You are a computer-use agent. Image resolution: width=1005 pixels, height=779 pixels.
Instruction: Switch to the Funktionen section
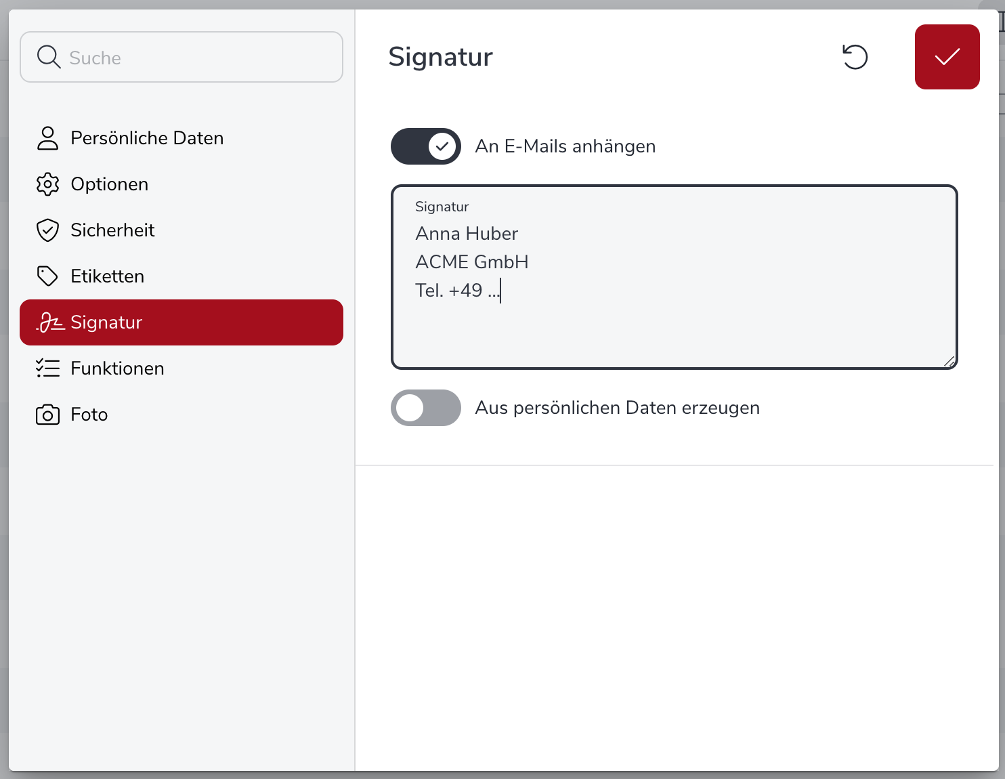point(117,369)
